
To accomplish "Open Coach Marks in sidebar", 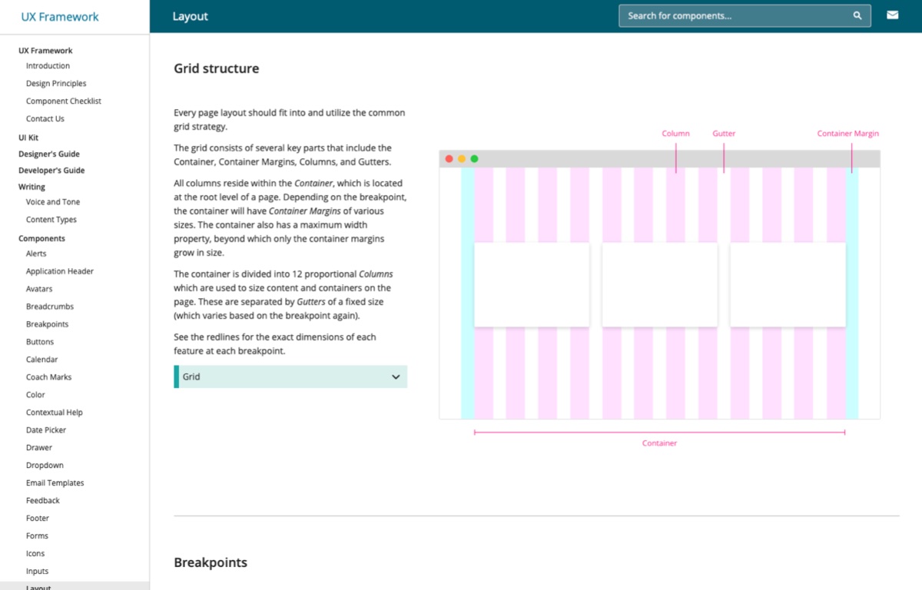I will coord(48,377).
